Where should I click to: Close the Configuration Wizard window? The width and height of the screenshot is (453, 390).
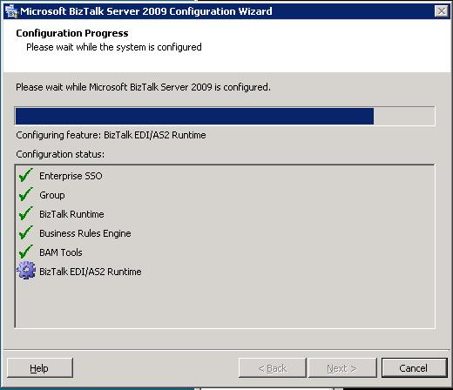point(442,11)
